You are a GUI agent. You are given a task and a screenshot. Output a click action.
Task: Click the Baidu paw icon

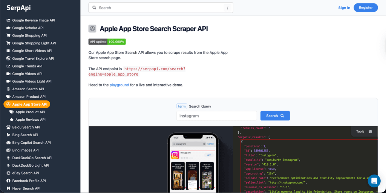8,127
